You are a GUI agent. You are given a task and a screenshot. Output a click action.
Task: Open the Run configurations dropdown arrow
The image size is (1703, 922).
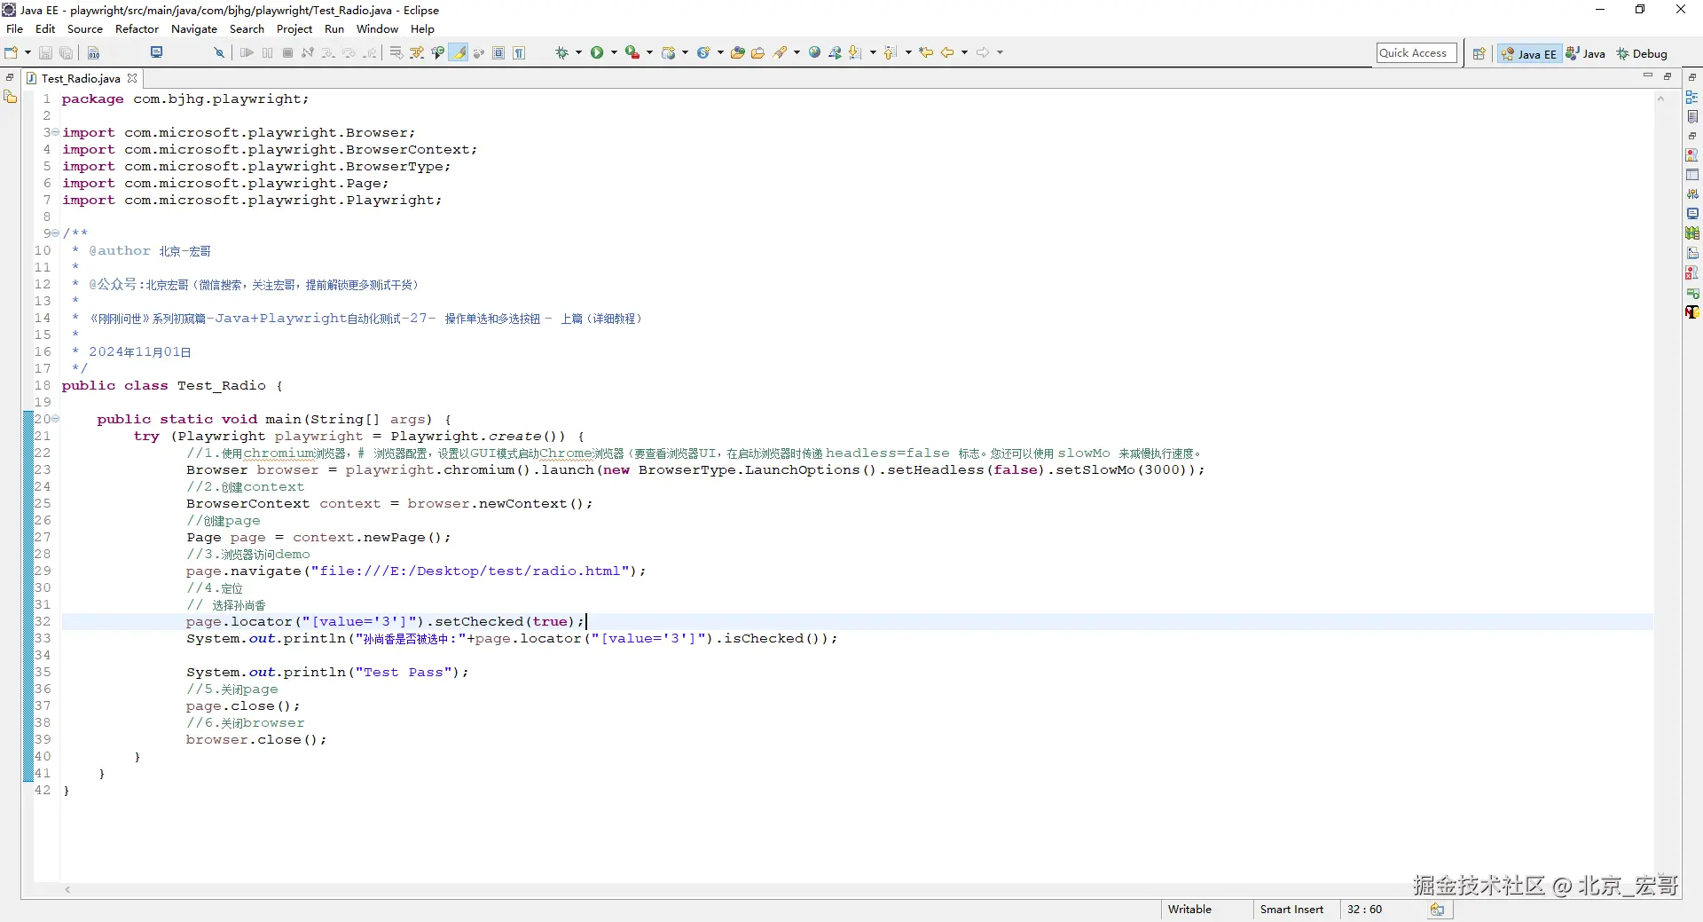614,53
